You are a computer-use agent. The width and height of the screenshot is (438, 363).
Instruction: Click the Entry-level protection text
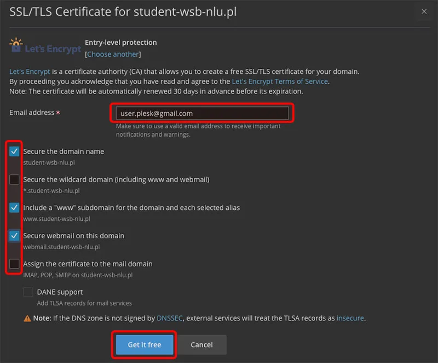pyautogui.click(x=120, y=43)
